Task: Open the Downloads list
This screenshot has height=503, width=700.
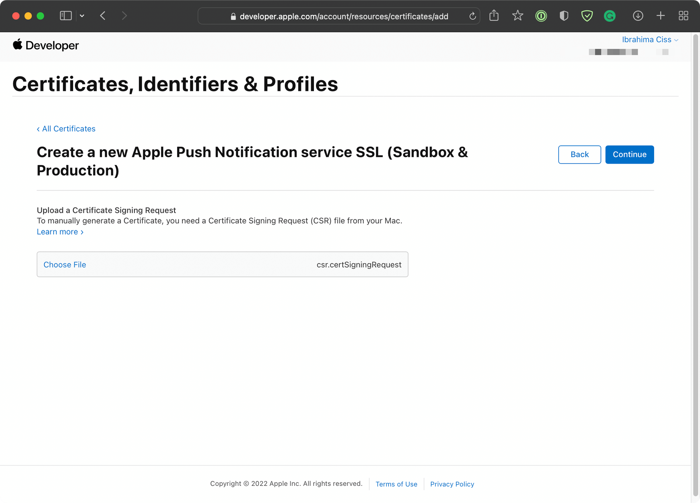Action: (x=638, y=16)
